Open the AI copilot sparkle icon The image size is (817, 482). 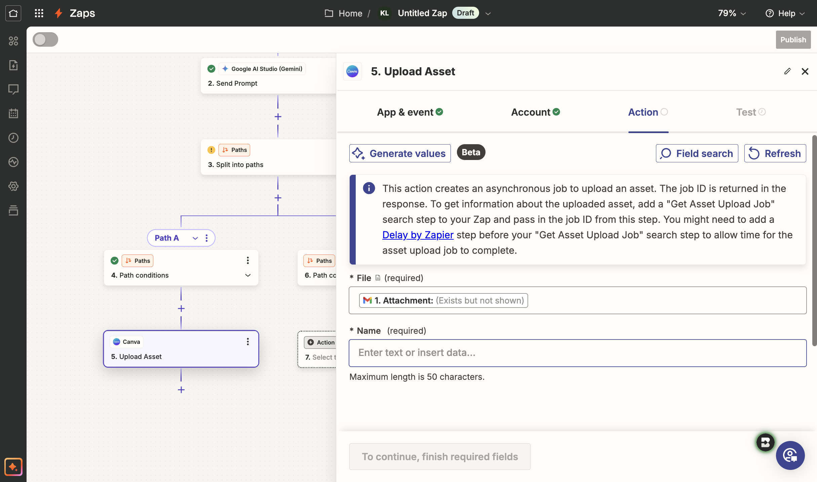coord(13,467)
